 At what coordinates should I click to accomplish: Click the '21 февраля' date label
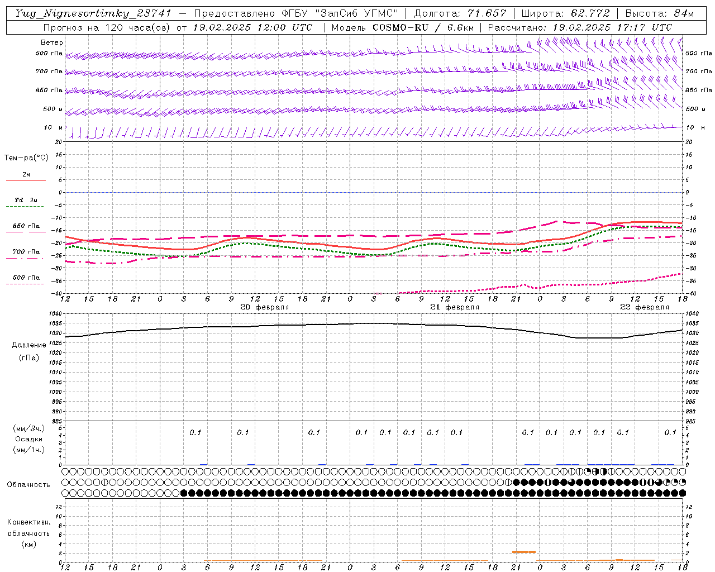(x=455, y=307)
